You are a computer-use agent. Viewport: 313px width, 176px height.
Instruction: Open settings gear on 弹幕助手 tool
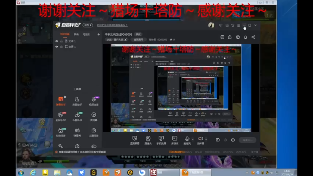pos(65,97)
